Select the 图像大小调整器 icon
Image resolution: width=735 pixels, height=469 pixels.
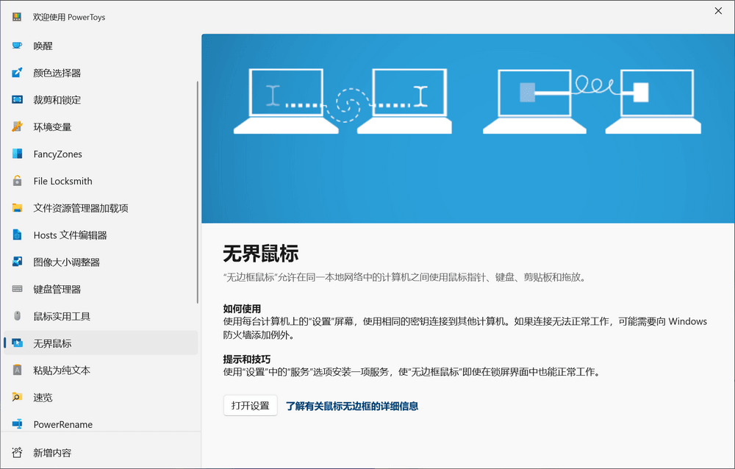(x=17, y=262)
